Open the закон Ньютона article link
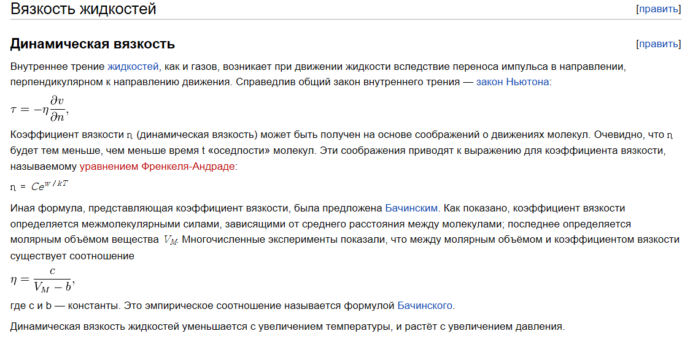682x339 pixels. click(513, 82)
